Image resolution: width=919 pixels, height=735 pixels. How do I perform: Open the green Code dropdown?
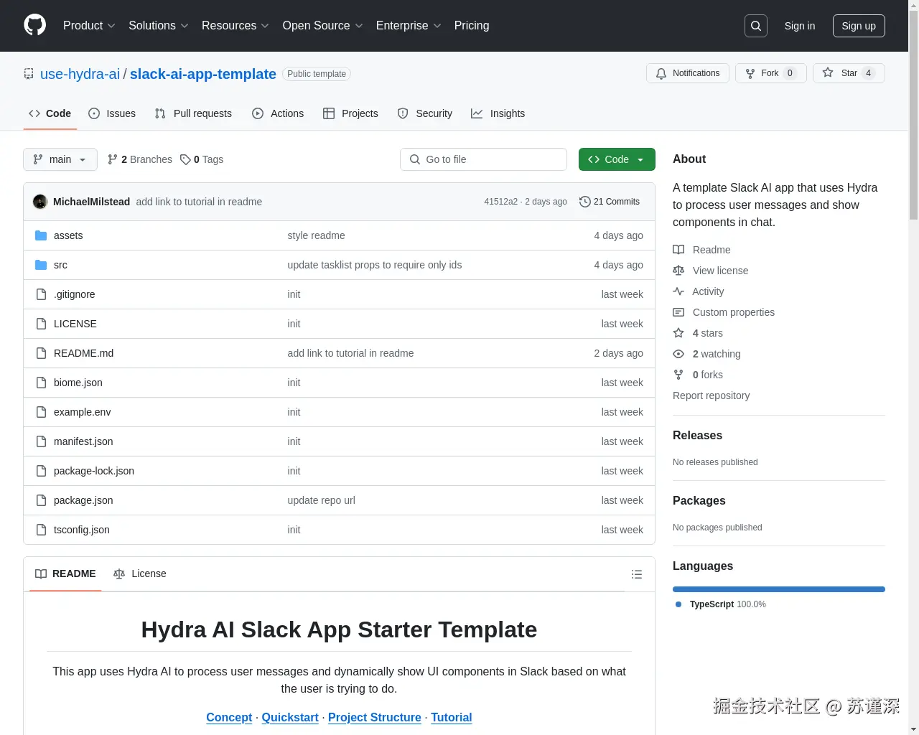pos(616,159)
